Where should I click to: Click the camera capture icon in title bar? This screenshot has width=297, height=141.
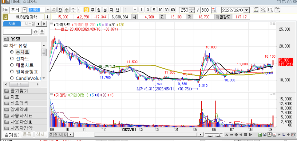pyautogui.click(x=289, y=2)
